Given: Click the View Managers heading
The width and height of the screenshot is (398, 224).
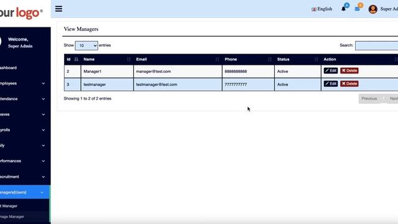Looking at the screenshot, I should pos(81,29).
